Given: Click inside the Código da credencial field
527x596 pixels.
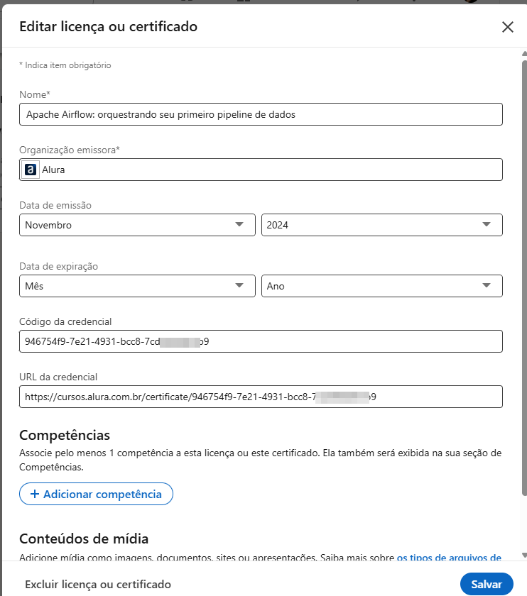Looking at the screenshot, I should click(x=260, y=341).
